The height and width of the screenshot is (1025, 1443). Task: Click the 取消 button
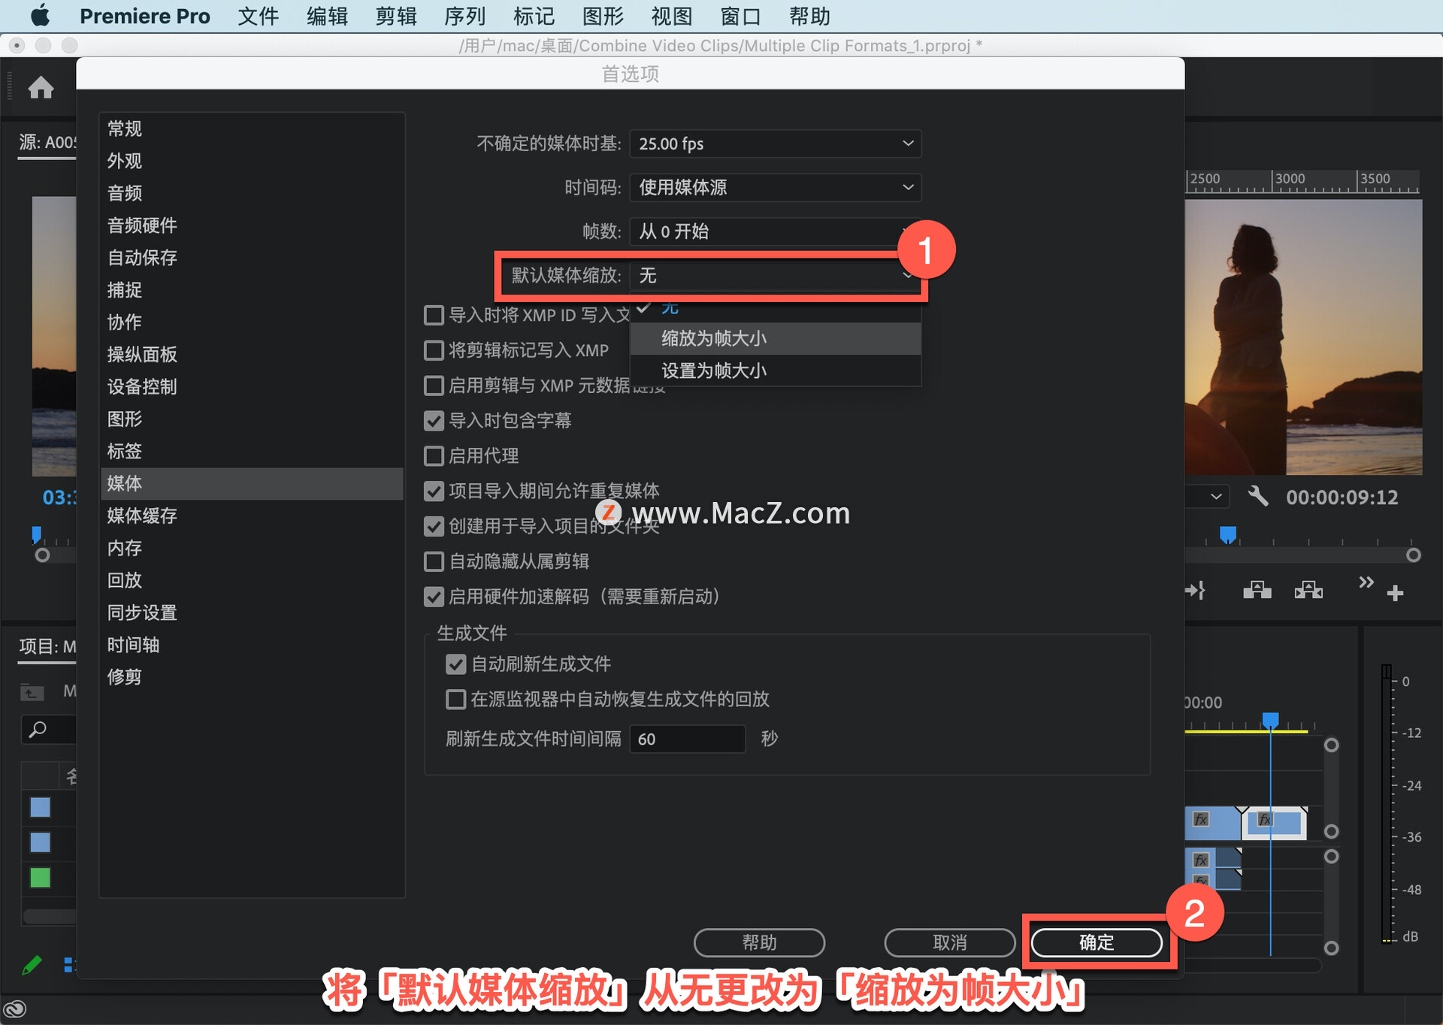click(x=949, y=942)
